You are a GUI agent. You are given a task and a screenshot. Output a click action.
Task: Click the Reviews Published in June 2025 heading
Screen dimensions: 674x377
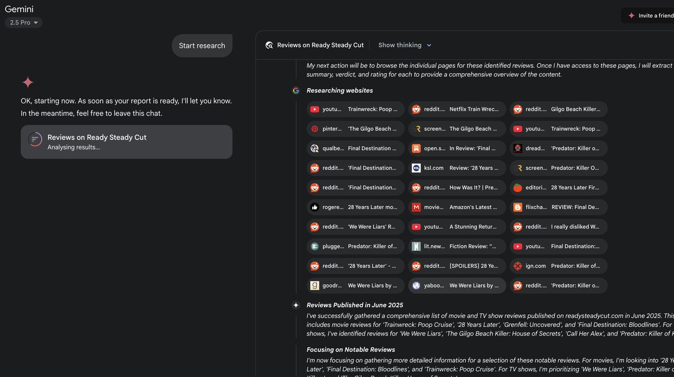click(x=355, y=305)
